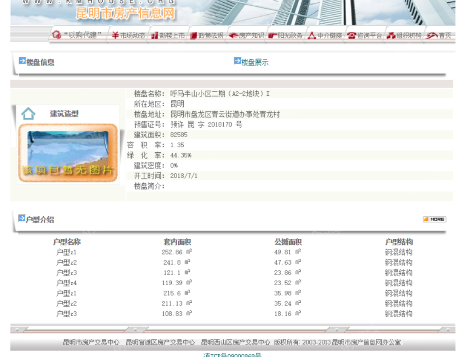Click the 昆明市房产信息网 site logo
Viewport: 476px width, 357px height.
[125, 14]
